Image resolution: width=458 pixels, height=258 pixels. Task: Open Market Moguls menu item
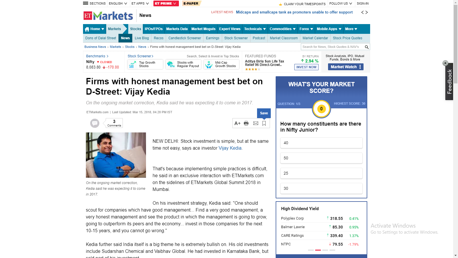tap(203, 29)
